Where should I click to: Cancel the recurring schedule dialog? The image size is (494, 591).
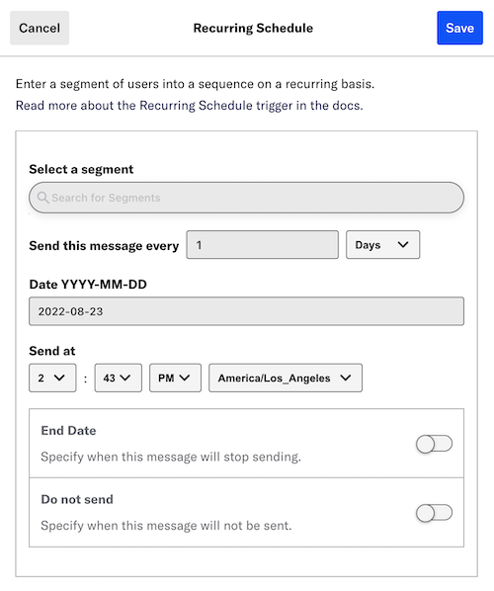coord(40,28)
